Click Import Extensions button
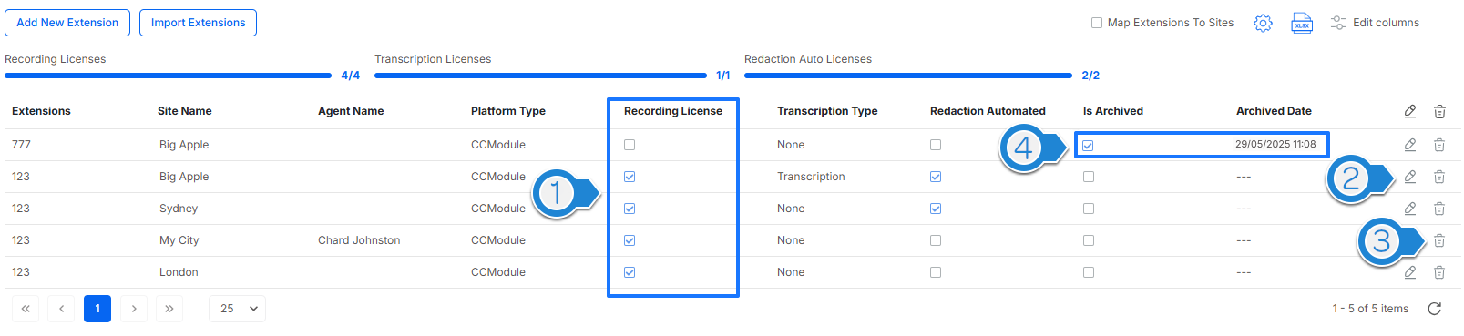The width and height of the screenshot is (1464, 336). click(x=198, y=23)
